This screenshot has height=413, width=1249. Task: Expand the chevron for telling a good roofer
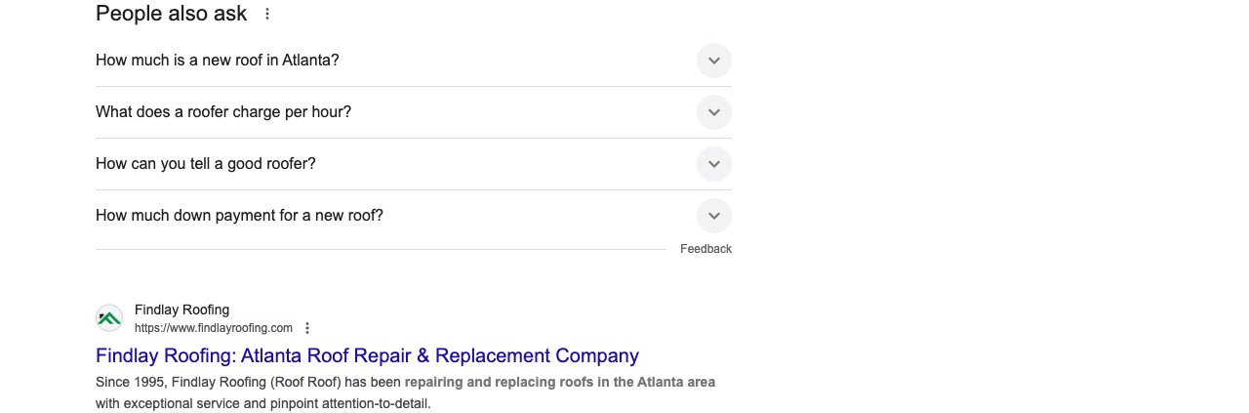coord(714,164)
